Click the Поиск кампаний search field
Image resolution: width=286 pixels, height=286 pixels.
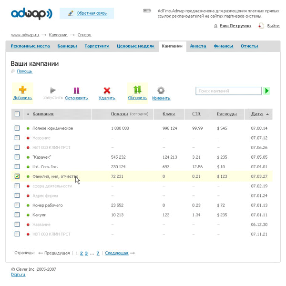(228, 91)
